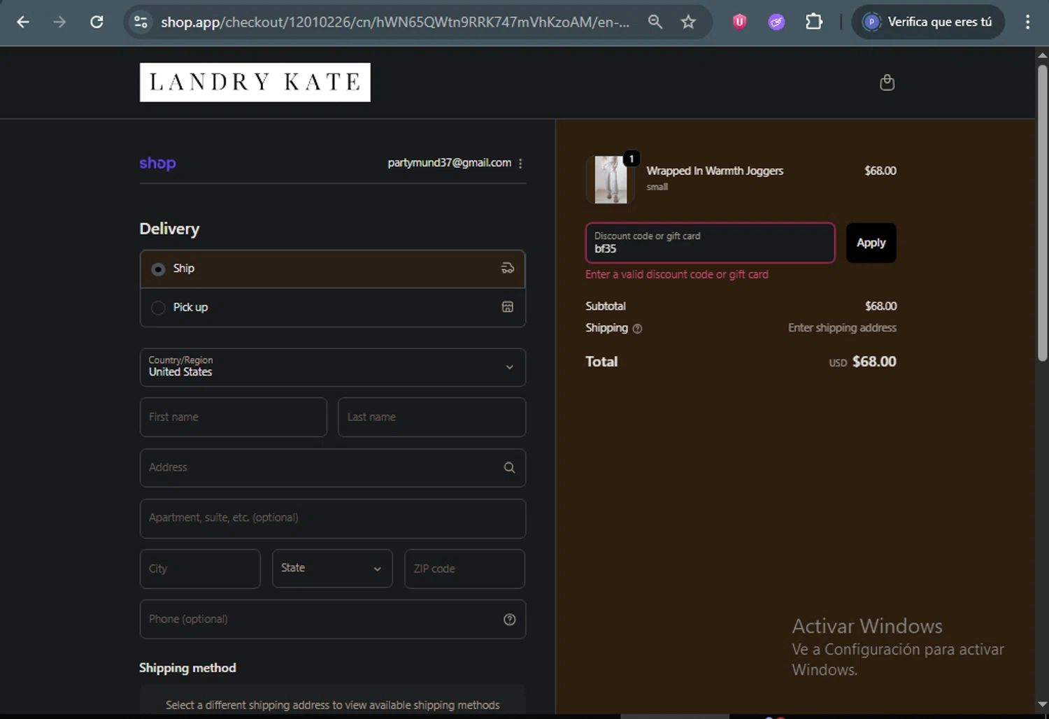The image size is (1049, 719).
Task: Click scrollbar up arrow
Action: coord(1042,55)
